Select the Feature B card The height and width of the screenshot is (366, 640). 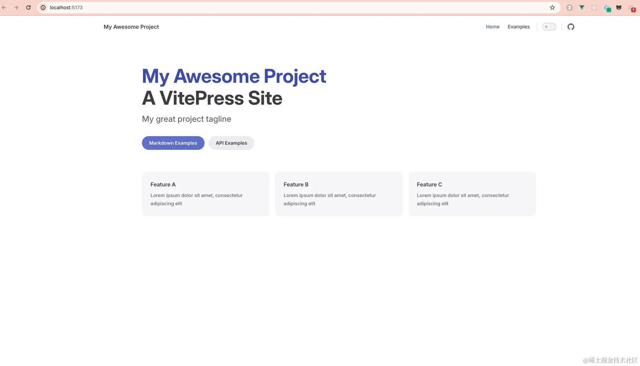pos(339,194)
